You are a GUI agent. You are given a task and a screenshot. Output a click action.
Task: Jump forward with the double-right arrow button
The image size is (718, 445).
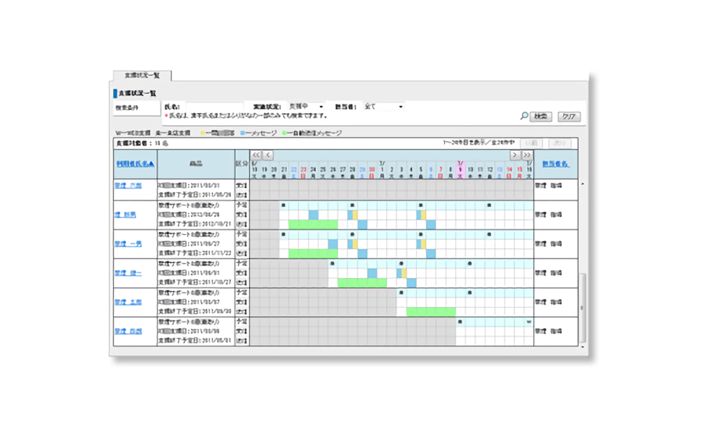tap(527, 155)
